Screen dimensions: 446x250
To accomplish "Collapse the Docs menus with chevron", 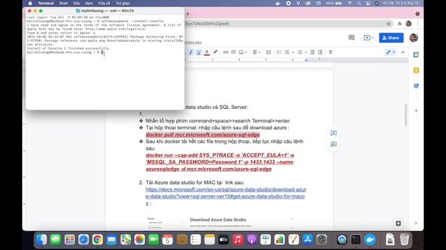I will point(403,52).
